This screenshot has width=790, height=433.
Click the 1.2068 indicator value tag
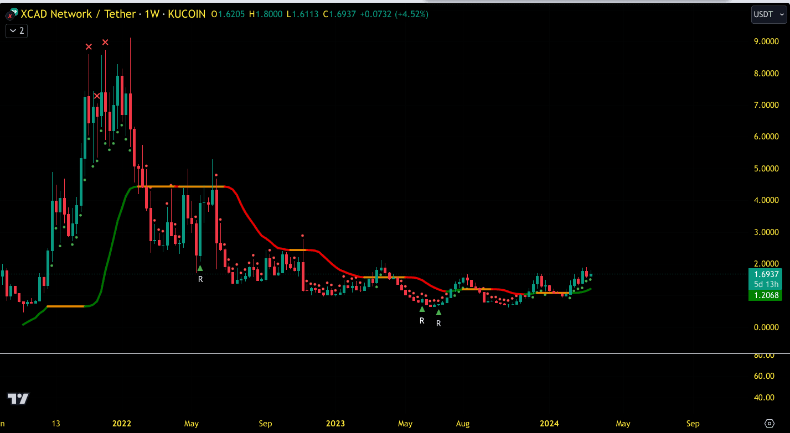[766, 295]
